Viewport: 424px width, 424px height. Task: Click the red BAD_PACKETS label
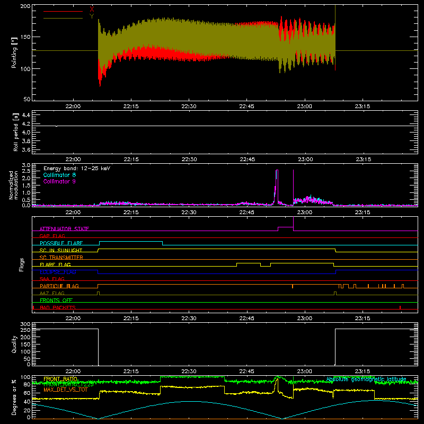point(58,307)
